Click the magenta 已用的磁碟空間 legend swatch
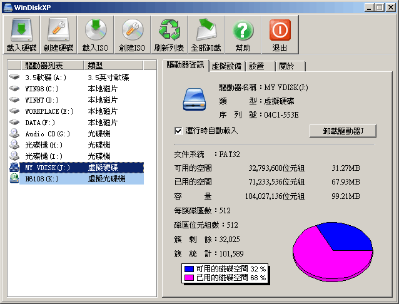This screenshot has width=399, height=304. point(189,278)
